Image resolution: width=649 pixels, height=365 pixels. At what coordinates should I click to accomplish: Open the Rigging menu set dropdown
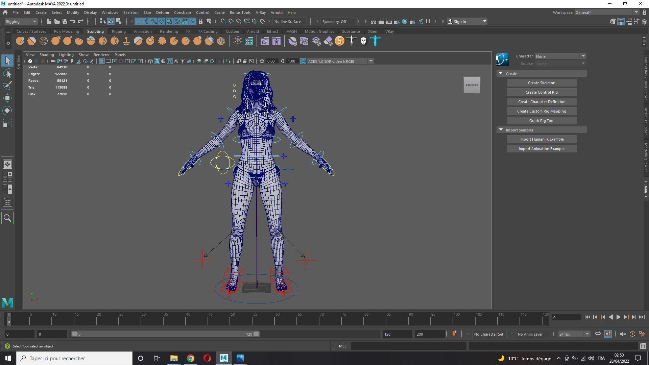(34, 21)
